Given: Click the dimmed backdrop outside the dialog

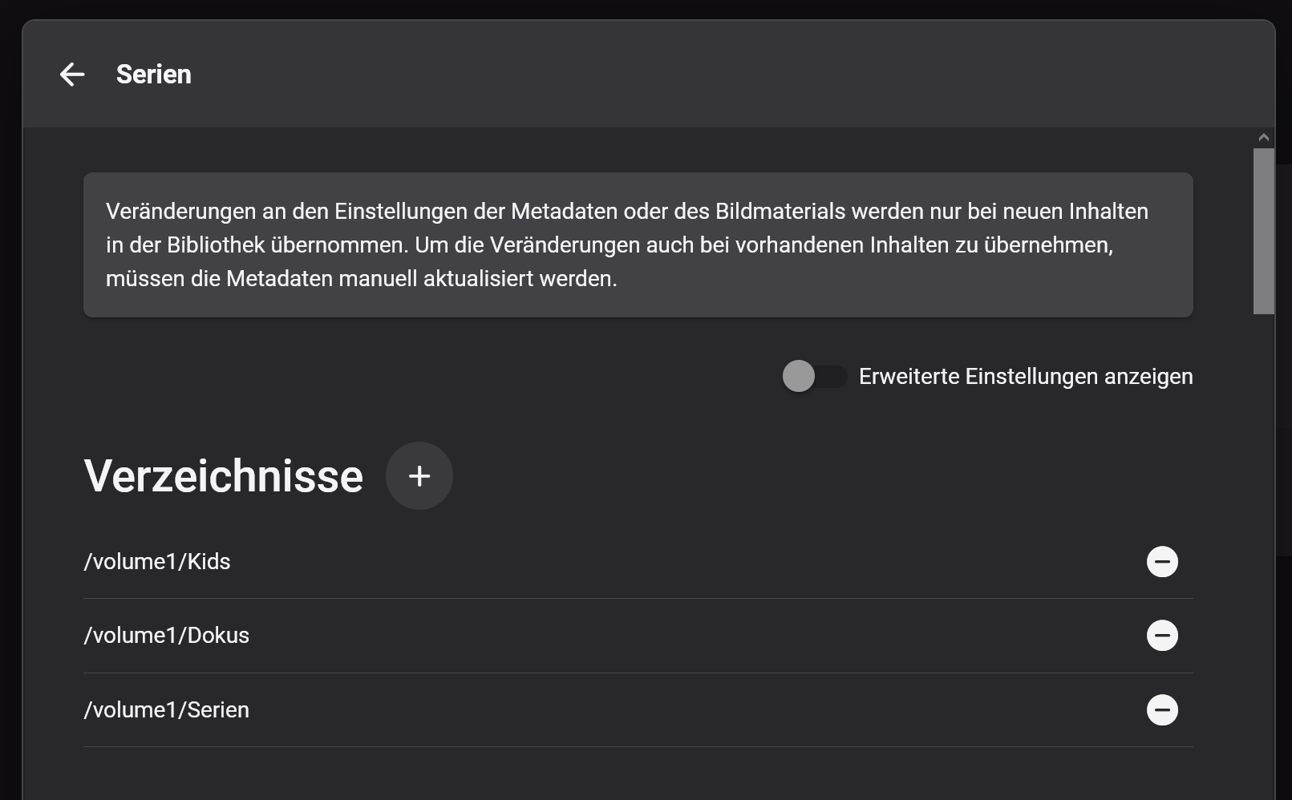Looking at the screenshot, I should pyautogui.click(x=10, y=401).
